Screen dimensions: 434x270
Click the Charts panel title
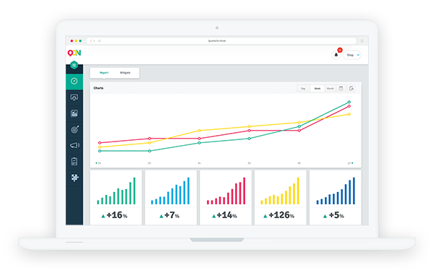point(98,88)
